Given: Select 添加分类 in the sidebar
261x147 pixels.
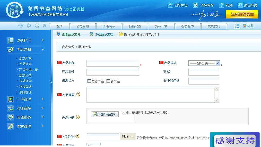Looking at the screenshot, I should pyautogui.click(x=25, y=75).
